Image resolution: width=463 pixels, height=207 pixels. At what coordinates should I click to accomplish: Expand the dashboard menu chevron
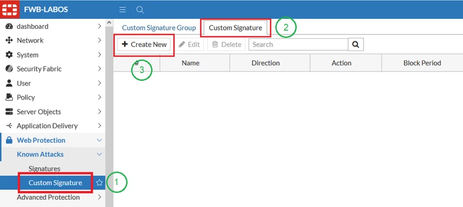(x=99, y=27)
